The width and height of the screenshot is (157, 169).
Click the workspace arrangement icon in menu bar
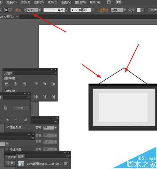pyautogui.click(x=119, y=2)
